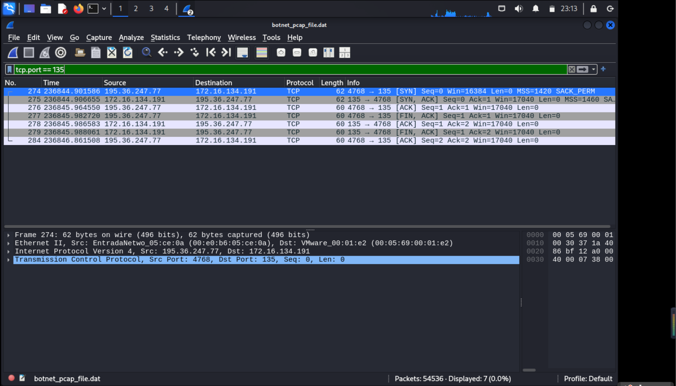Open capture file properties status icon

22,378
